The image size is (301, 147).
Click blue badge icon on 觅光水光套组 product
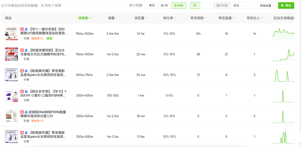[26, 50]
